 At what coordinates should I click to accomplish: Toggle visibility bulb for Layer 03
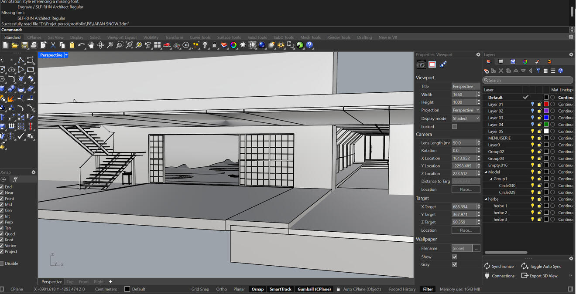pos(532,118)
